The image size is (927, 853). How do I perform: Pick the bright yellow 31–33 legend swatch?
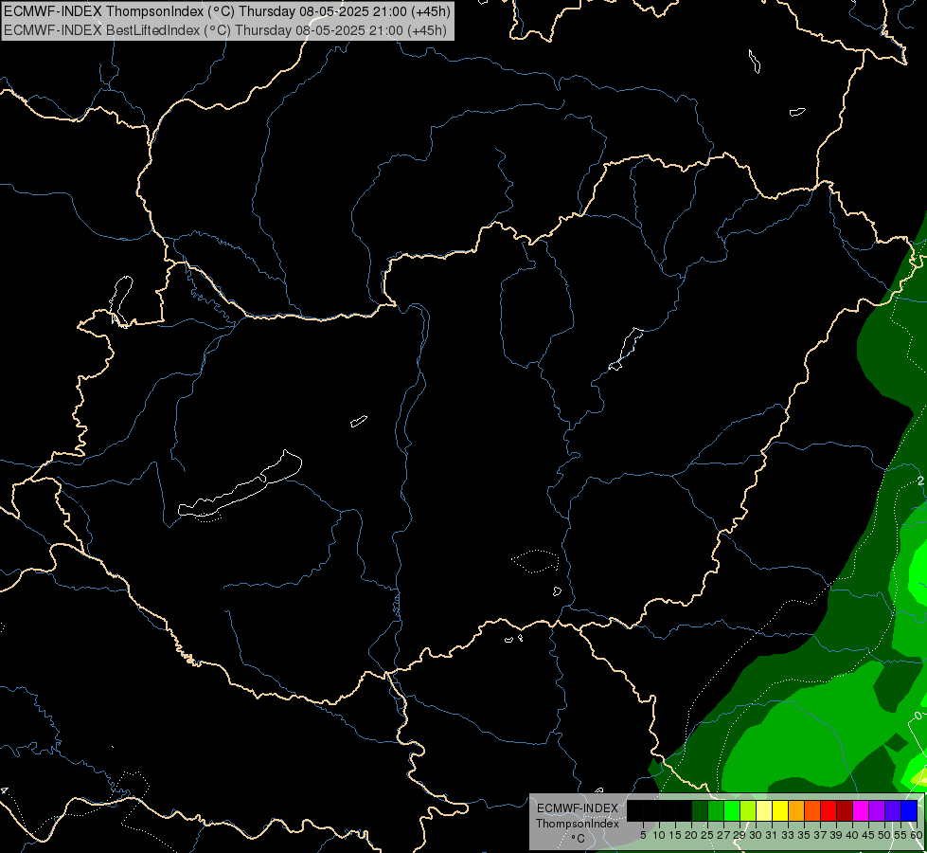coord(780,810)
